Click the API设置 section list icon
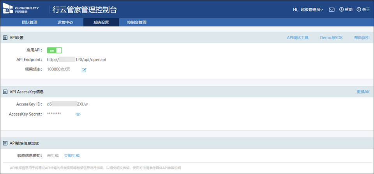This screenshot has height=174, width=374. [x=5, y=38]
